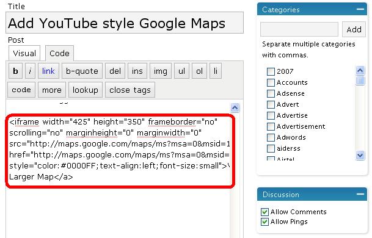Click the 'Larger Map</a>' text line
This screenshot has height=238, width=372.
pyautogui.click(x=41, y=177)
